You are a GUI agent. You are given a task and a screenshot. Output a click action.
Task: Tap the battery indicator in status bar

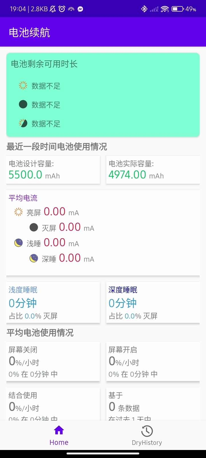[177, 9]
